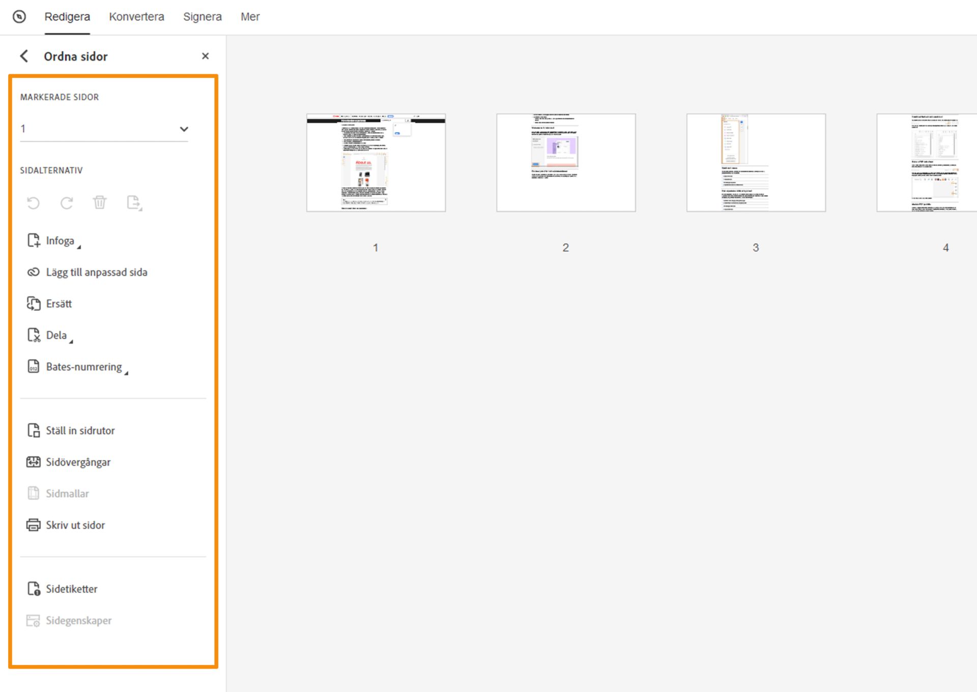Expand the Bates-numrering submenu
The image size is (977, 692).
click(83, 367)
